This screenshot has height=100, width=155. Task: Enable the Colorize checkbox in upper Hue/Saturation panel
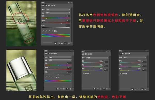[x=52, y=31]
